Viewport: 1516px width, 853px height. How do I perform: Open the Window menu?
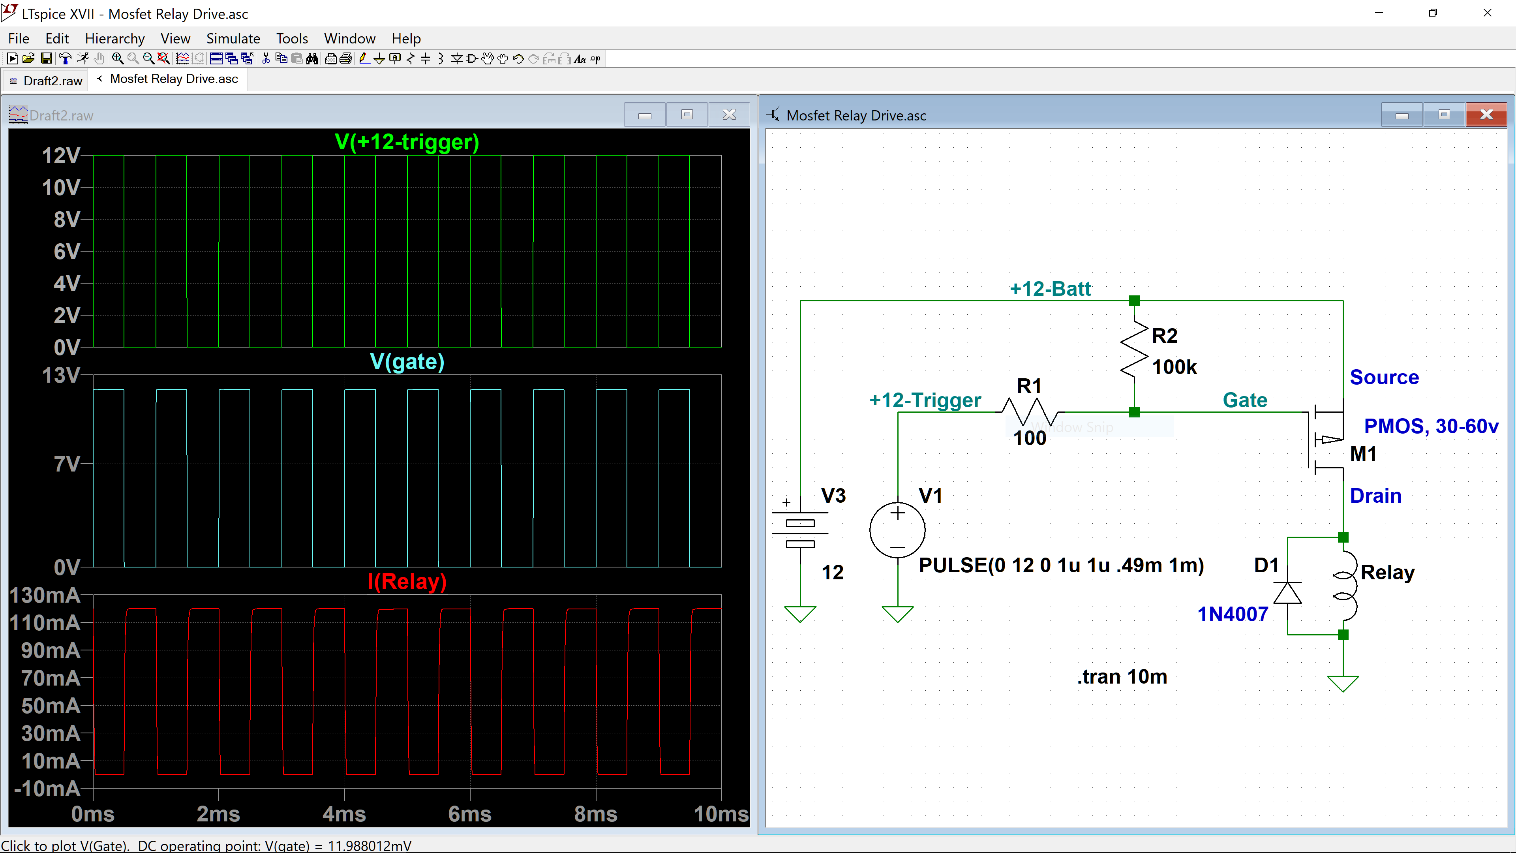[349, 38]
